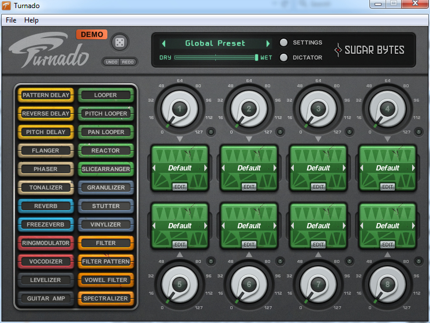This screenshot has width=430, height=323.
Task: Toggle the Dictator radio button
Action: [x=283, y=57]
